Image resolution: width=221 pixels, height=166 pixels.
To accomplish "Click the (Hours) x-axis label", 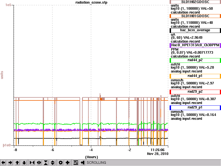I will [91, 157].
